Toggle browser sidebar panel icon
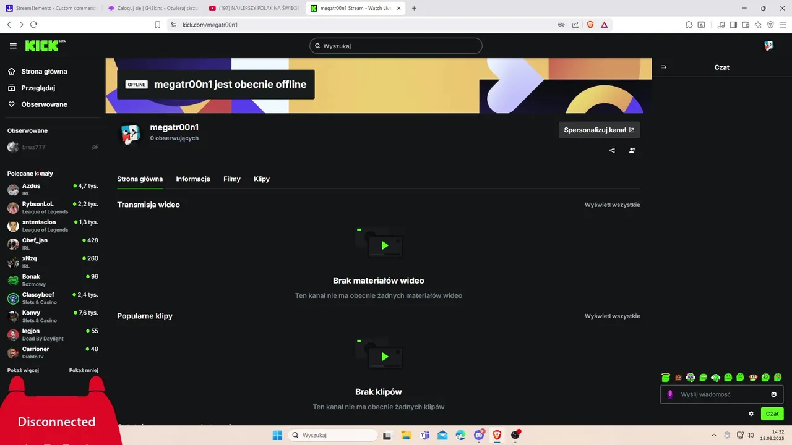 click(x=733, y=25)
